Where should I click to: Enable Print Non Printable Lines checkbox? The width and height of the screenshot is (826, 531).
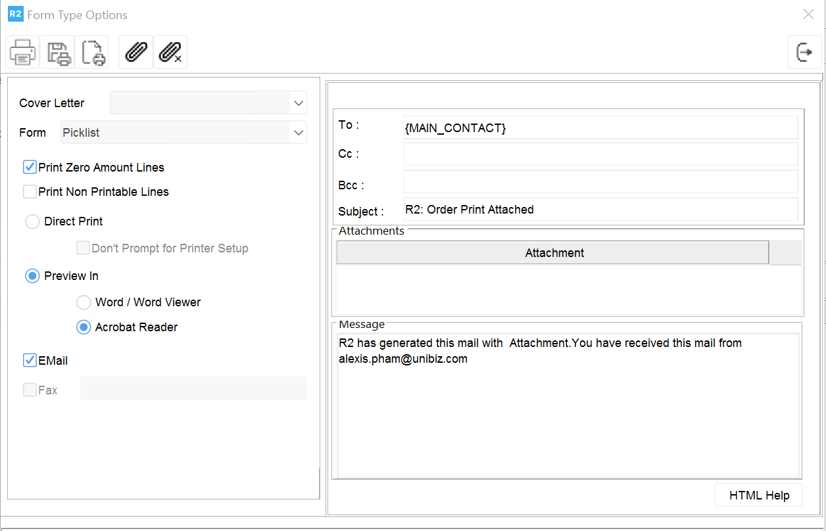pos(30,192)
